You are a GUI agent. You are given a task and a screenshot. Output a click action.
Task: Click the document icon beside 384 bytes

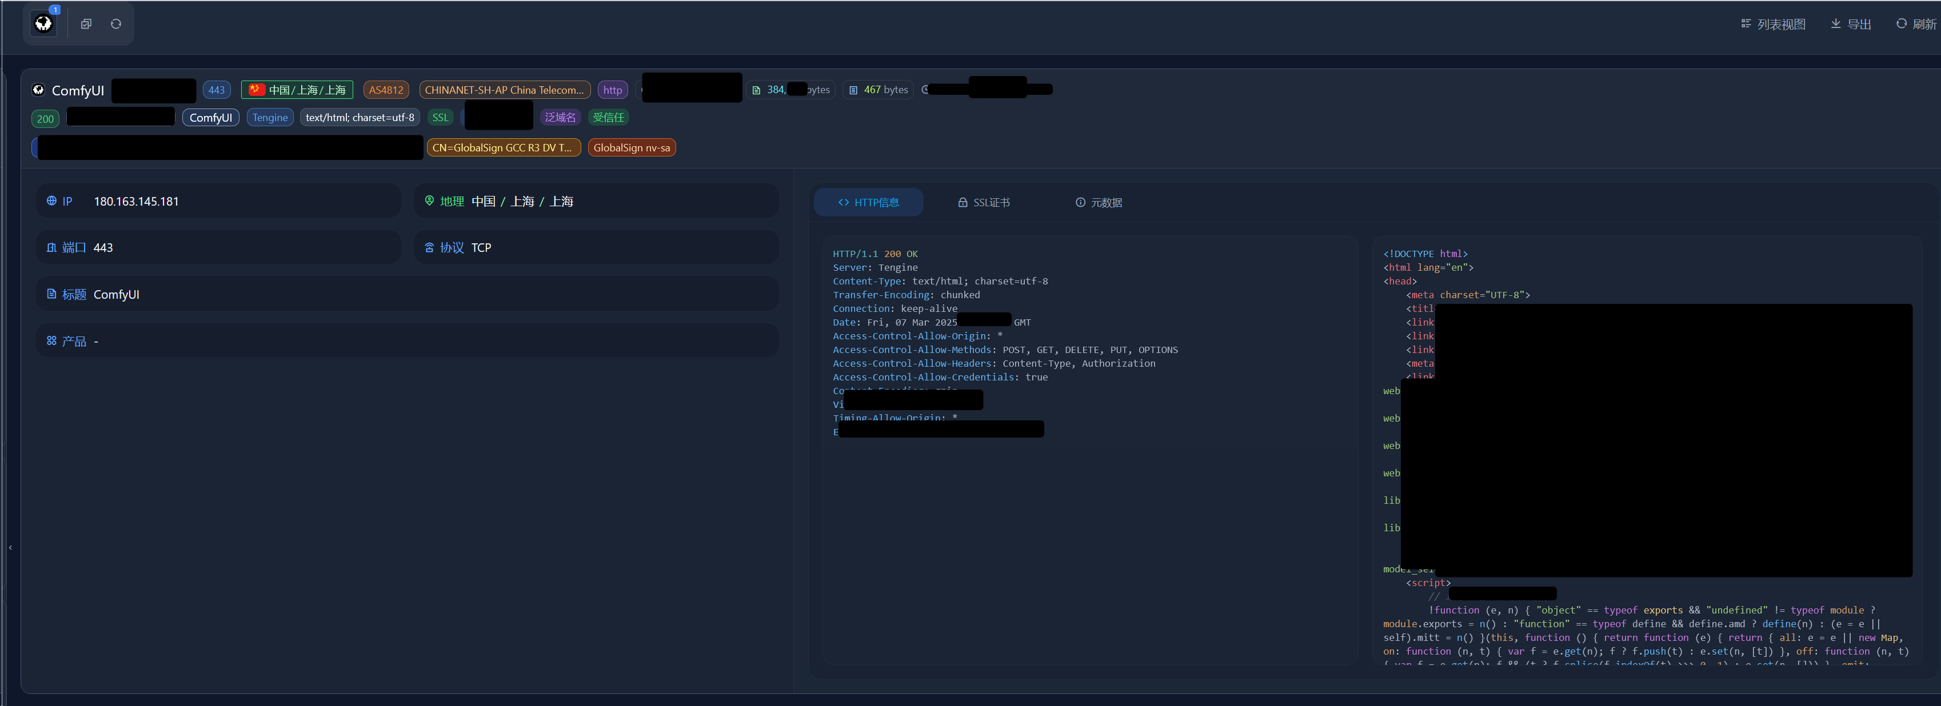[x=757, y=90]
